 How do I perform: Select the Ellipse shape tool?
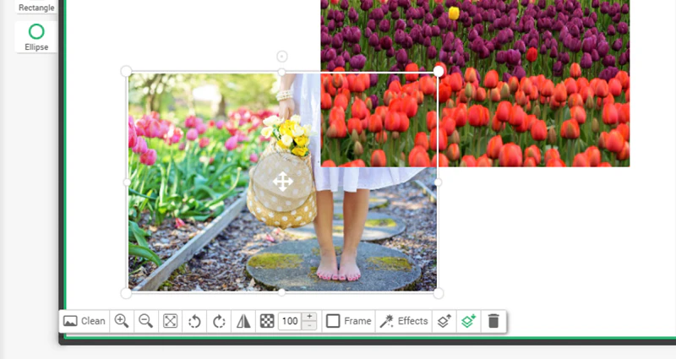(x=36, y=37)
